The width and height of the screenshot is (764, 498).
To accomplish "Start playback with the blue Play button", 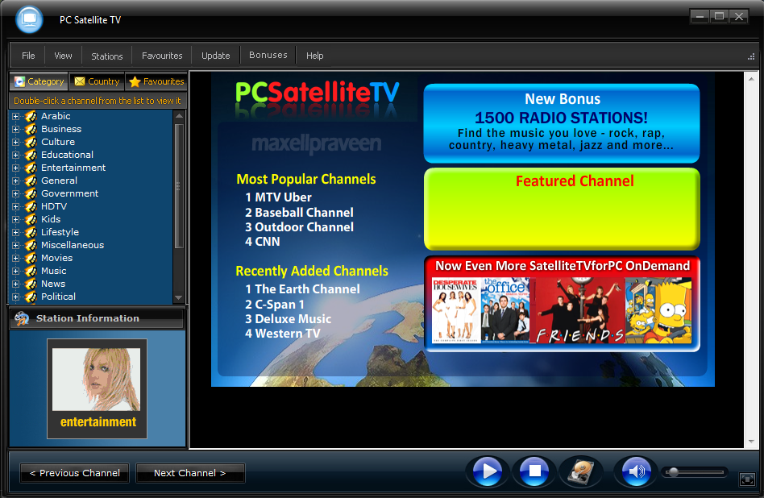I will pos(488,471).
